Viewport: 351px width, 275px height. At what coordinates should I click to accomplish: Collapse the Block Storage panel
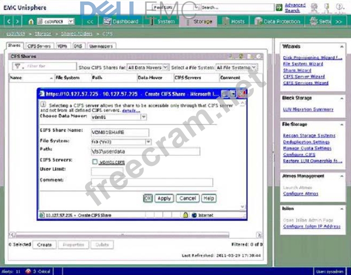pos(342,99)
